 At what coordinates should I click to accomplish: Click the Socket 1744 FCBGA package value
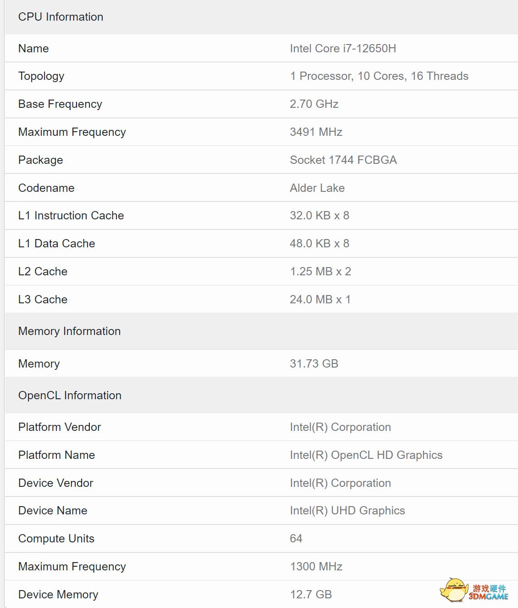343,160
